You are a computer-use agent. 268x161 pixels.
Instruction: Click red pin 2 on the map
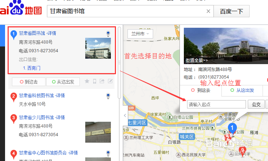(228, 138)
